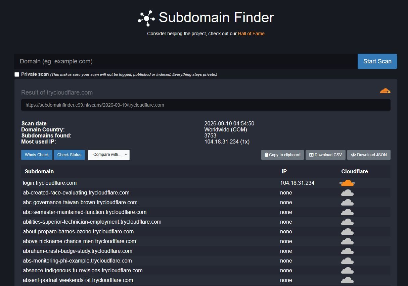The image size is (408, 286).
Task: Click the Most used IP value 104.18.31.234 (1x)
Action: tap(227, 142)
